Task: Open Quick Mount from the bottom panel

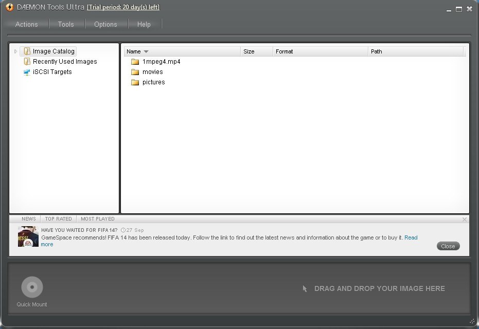Action: click(31, 286)
